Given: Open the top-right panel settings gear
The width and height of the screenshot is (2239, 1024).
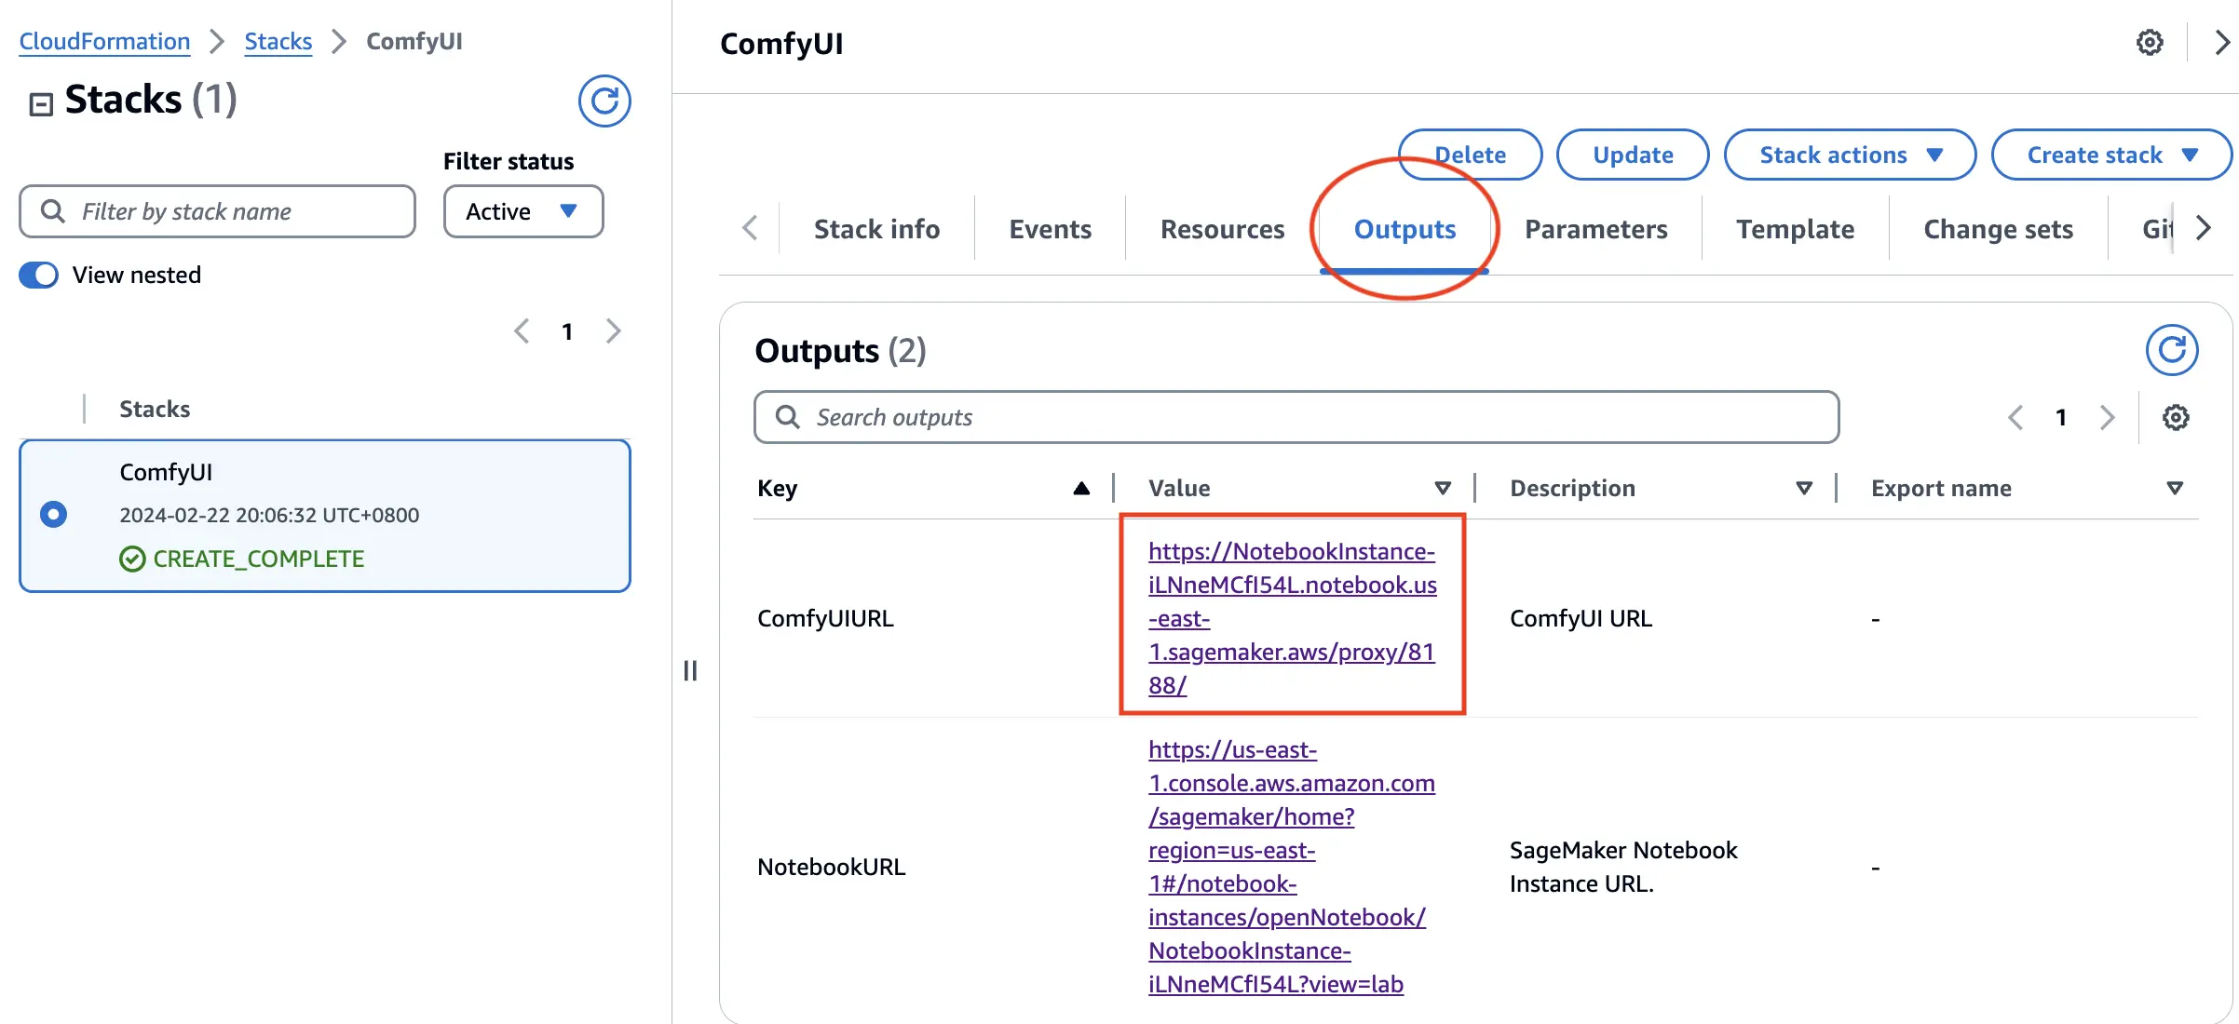Looking at the screenshot, I should coord(2149,43).
